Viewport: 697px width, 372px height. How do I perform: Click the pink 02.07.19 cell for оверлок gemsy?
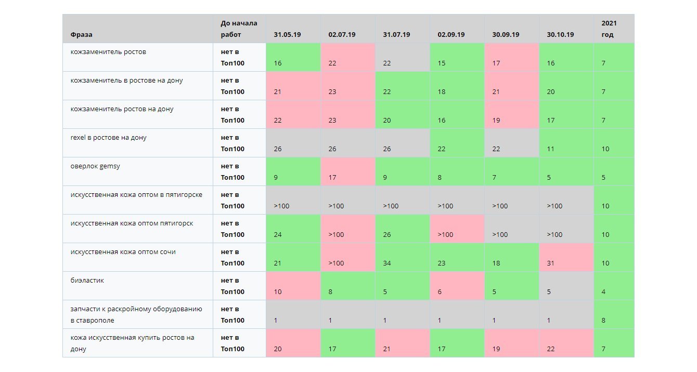tap(348, 171)
